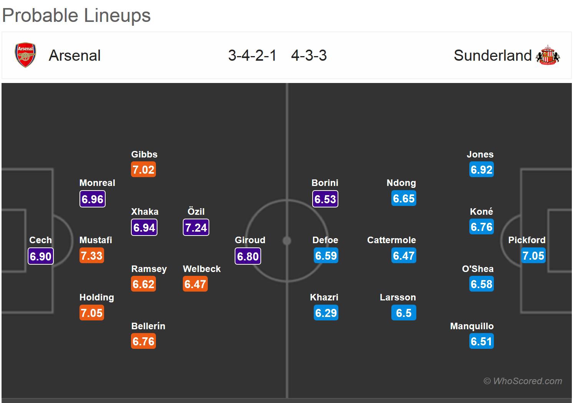The image size is (573, 403).
Task: Click the Manquillo player name
Action: pos(472,326)
